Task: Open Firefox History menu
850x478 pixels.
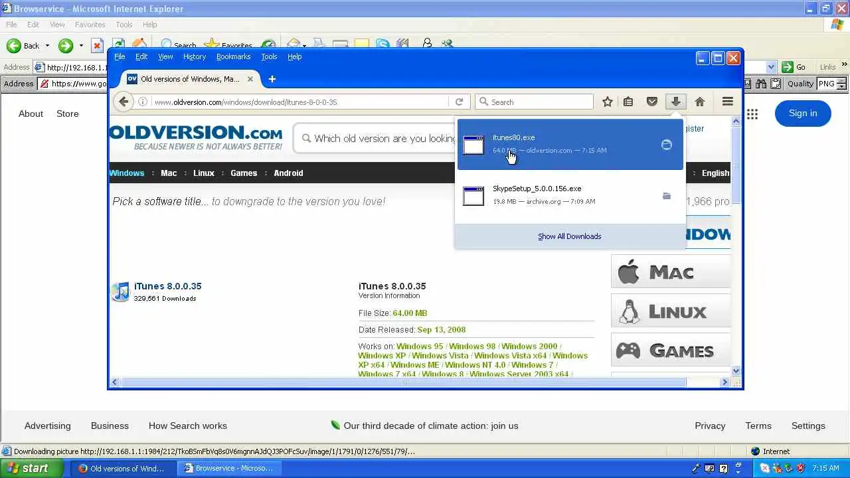Action: 195,56
